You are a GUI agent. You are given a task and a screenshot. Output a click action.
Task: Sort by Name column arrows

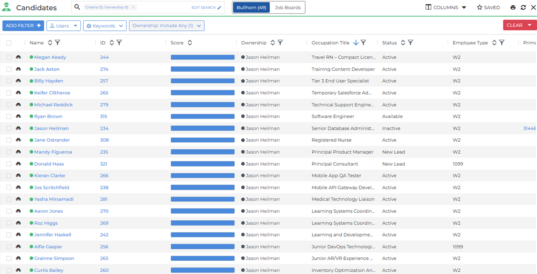click(x=50, y=43)
